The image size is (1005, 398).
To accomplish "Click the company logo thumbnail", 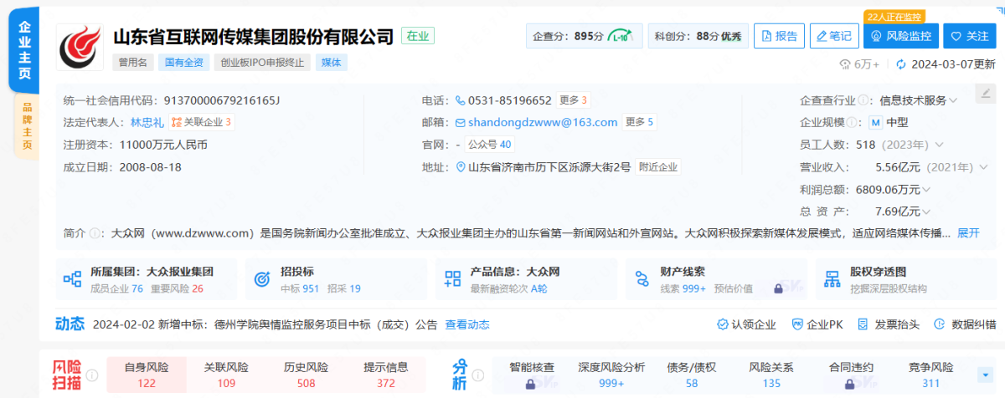I will (x=80, y=48).
